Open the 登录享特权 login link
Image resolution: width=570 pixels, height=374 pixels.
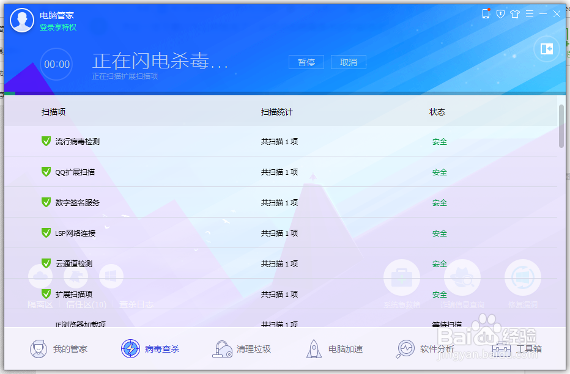(58, 28)
